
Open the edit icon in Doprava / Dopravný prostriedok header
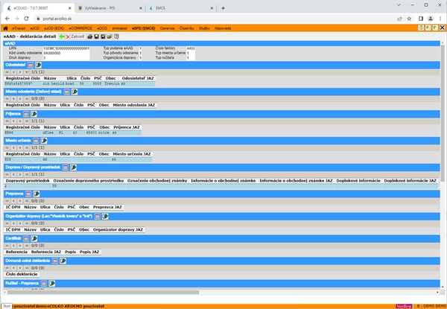pyautogui.click(x=73, y=168)
